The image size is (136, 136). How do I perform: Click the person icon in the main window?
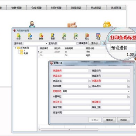(32, 24)
